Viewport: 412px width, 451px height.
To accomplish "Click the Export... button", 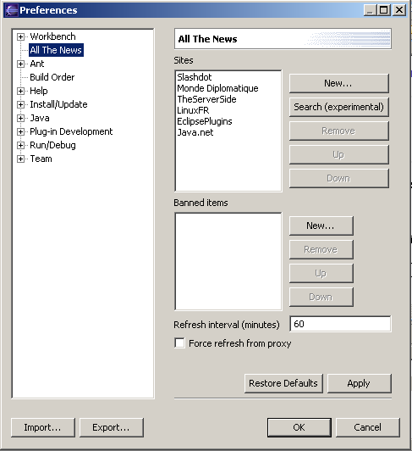I will click(x=112, y=428).
